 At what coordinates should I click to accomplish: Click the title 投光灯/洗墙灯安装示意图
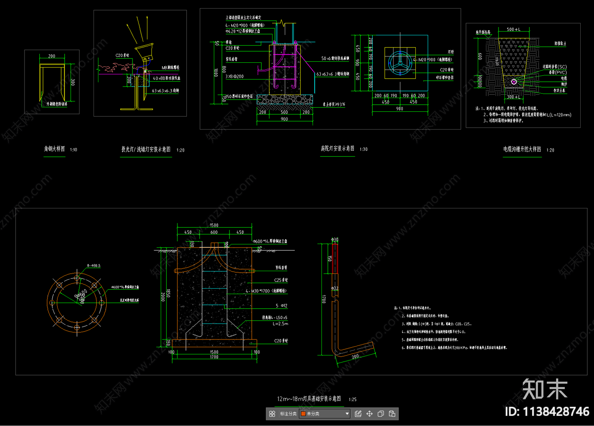pyautogui.click(x=146, y=149)
